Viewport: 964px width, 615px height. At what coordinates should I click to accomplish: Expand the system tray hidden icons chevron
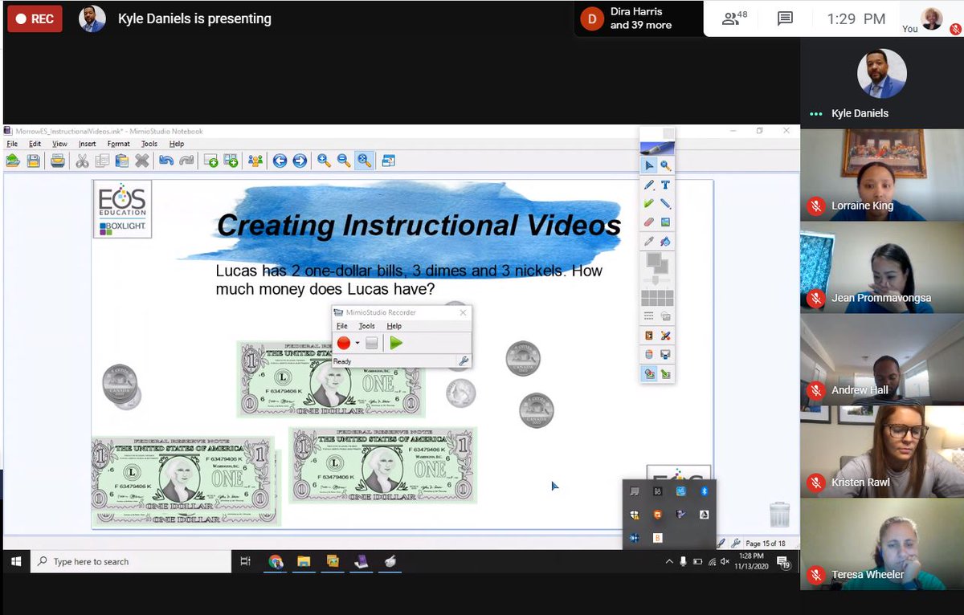pos(669,562)
